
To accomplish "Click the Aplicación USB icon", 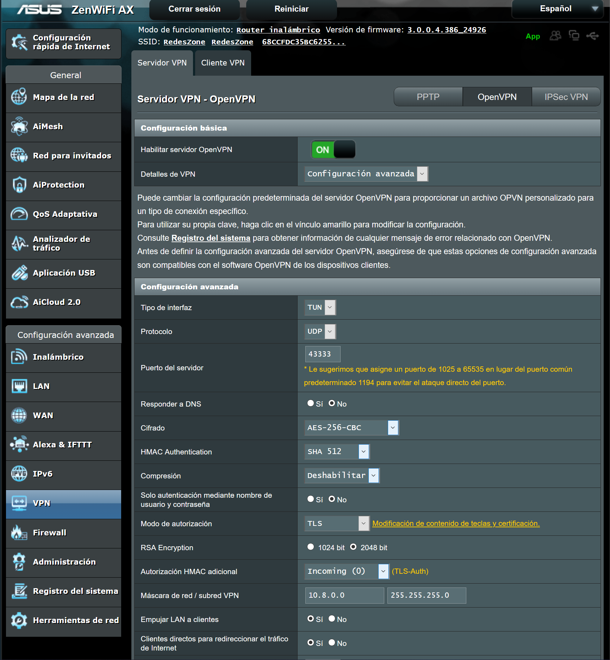I will point(19,273).
